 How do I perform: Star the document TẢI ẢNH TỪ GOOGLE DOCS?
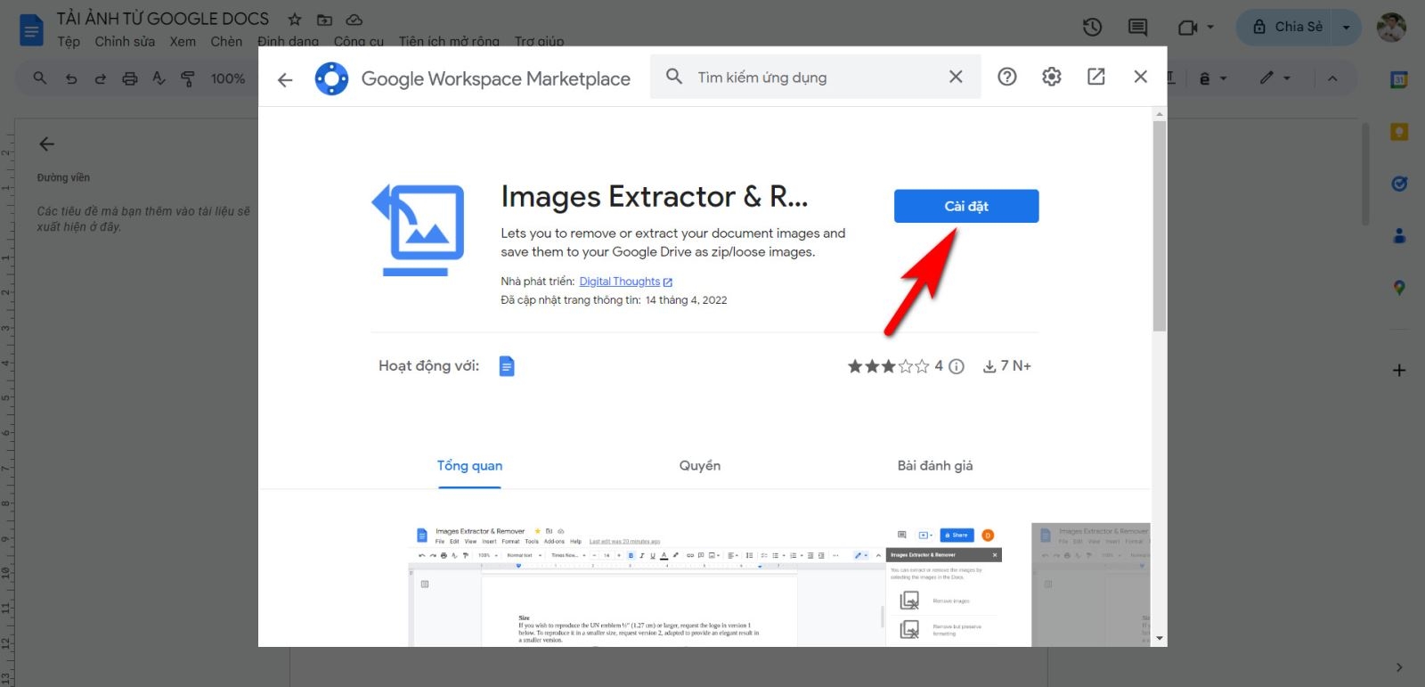click(x=295, y=19)
